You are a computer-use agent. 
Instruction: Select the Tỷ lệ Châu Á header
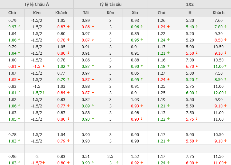click(x=37, y=4)
